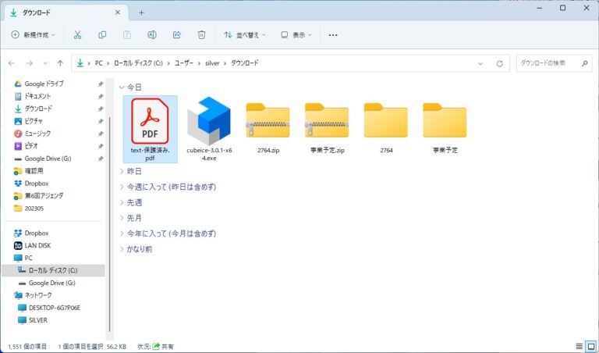Open the three-dots more options menu
This screenshot has height=353, width=599.
pos(333,35)
